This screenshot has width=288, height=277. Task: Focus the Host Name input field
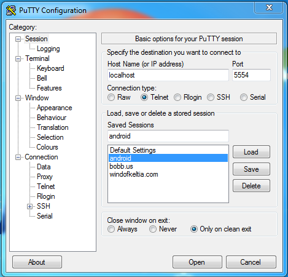tap(168, 75)
